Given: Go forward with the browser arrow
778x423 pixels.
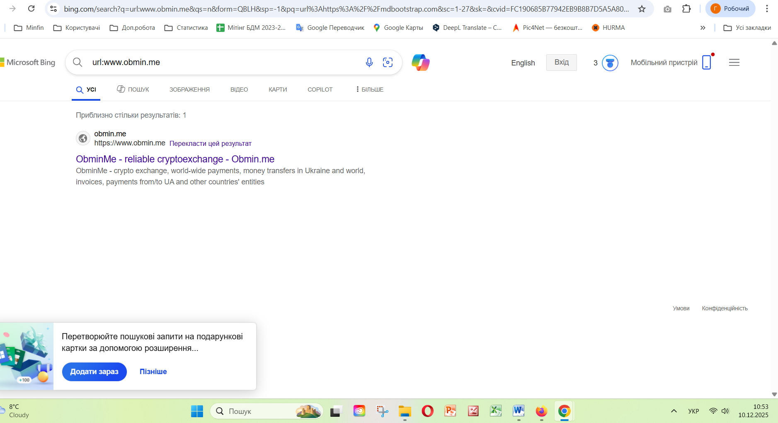Looking at the screenshot, I should [12, 8].
